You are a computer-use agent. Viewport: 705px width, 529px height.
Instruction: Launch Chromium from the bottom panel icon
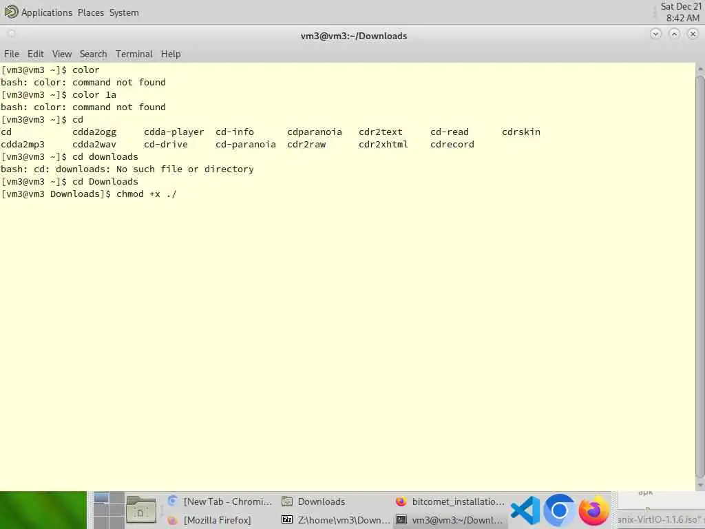[559, 510]
